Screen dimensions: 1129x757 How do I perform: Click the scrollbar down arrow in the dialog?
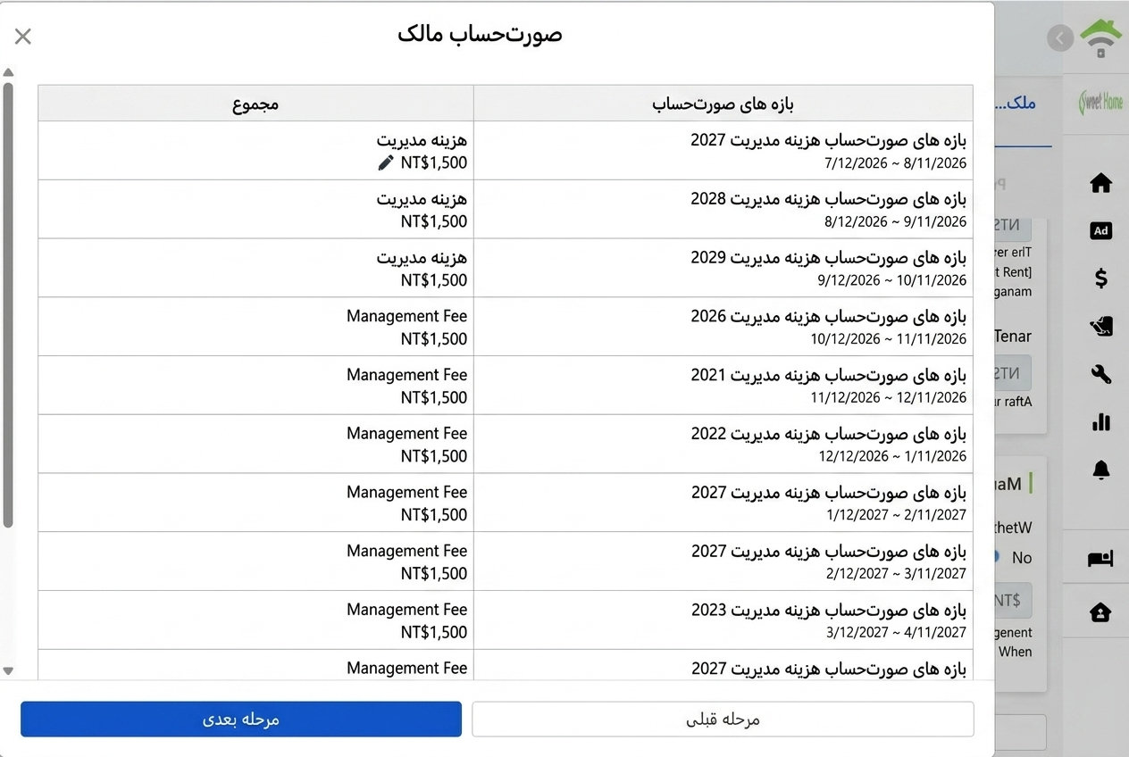tap(8, 670)
